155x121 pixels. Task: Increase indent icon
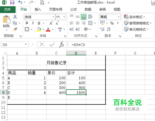77,29
